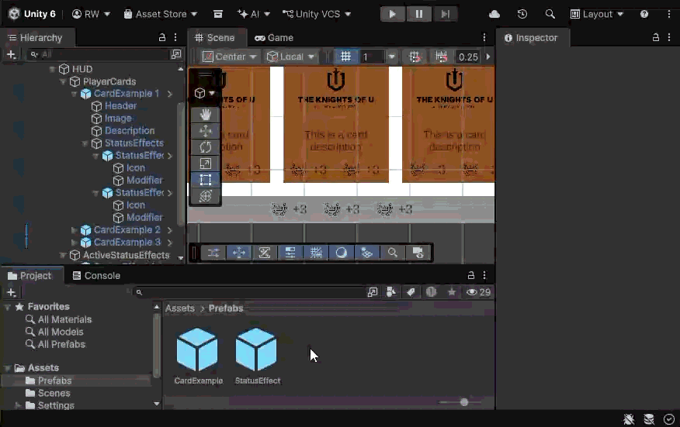Collapse the StatusEffects tree item

click(85, 143)
